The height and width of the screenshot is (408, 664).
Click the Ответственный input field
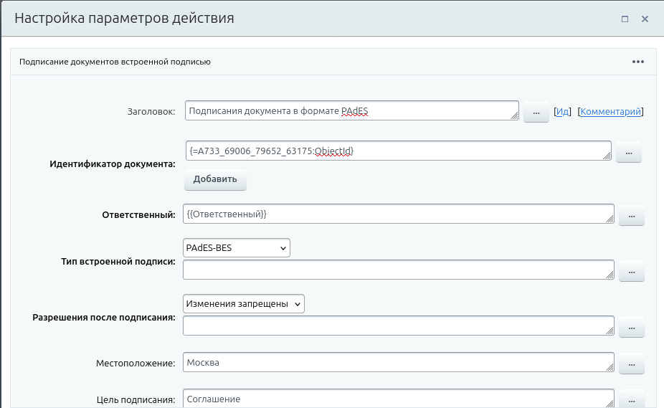[398, 214]
